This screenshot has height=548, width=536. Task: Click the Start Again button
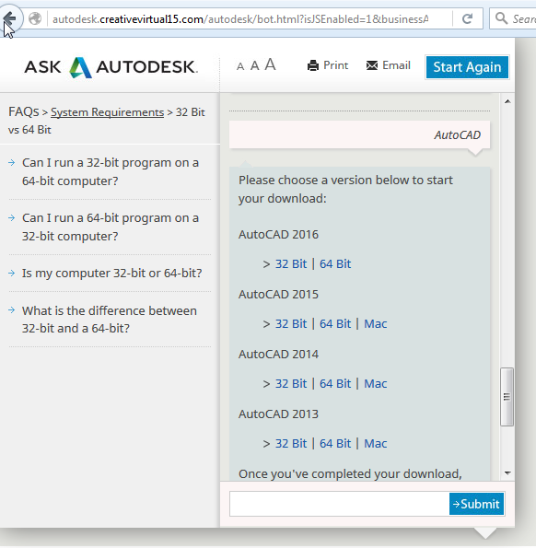point(467,67)
